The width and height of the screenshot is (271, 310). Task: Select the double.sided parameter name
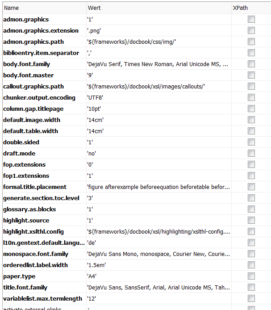tap(21, 142)
